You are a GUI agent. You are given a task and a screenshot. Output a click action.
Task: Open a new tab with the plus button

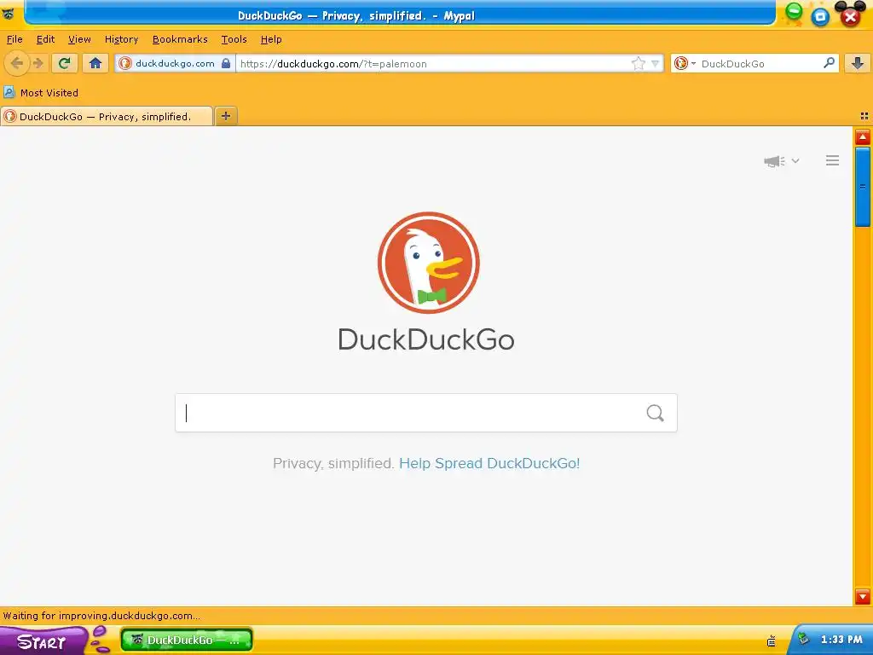[x=225, y=116]
